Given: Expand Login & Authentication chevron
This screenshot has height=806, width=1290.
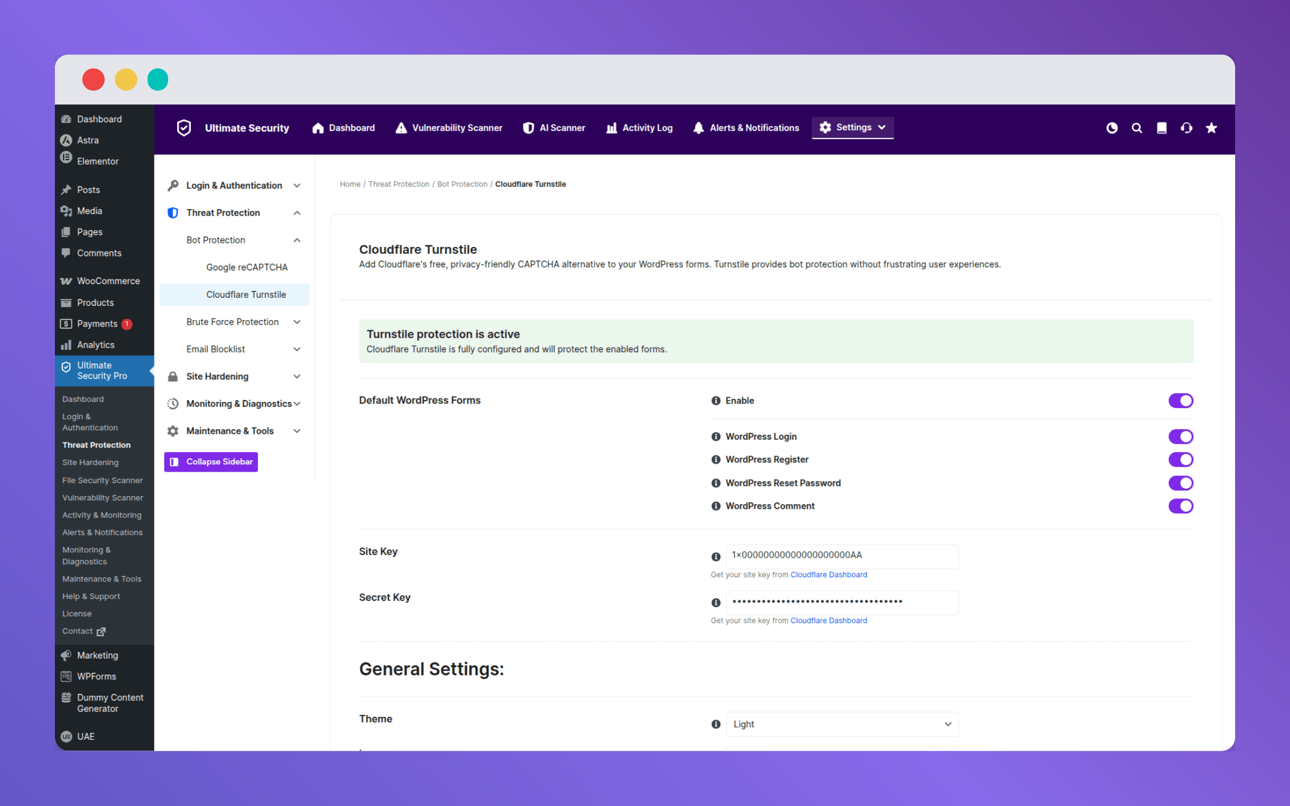Looking at the screenshot, I should (x=297, y=185).
